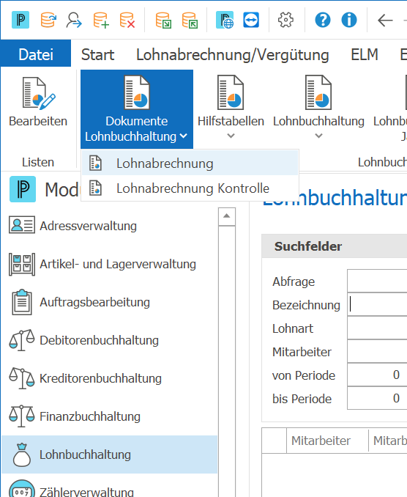This screenshot has height=497, width=407.
Task: Click the Suchfelder section header
Action: tap(335, 246)
